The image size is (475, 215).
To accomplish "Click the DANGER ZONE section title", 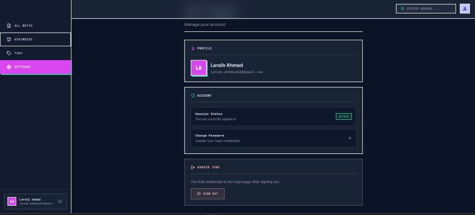I will coord(209,167).
